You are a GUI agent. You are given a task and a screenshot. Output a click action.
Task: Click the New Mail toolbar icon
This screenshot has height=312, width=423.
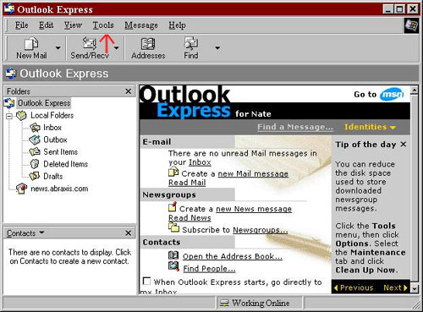tap(31, 44)
